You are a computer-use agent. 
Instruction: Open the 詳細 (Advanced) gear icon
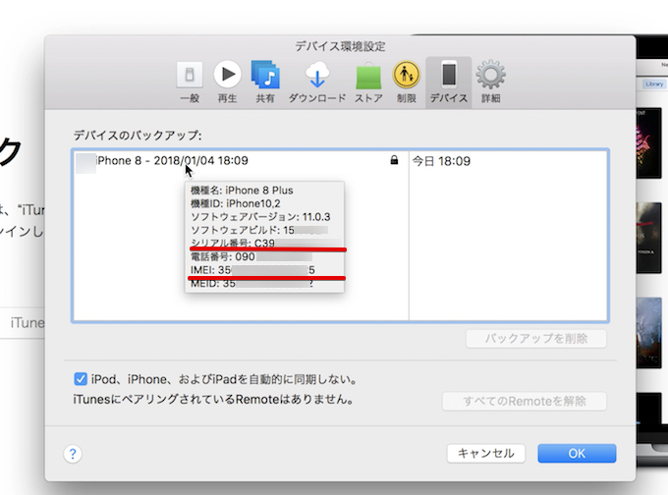tap(490, 81)
